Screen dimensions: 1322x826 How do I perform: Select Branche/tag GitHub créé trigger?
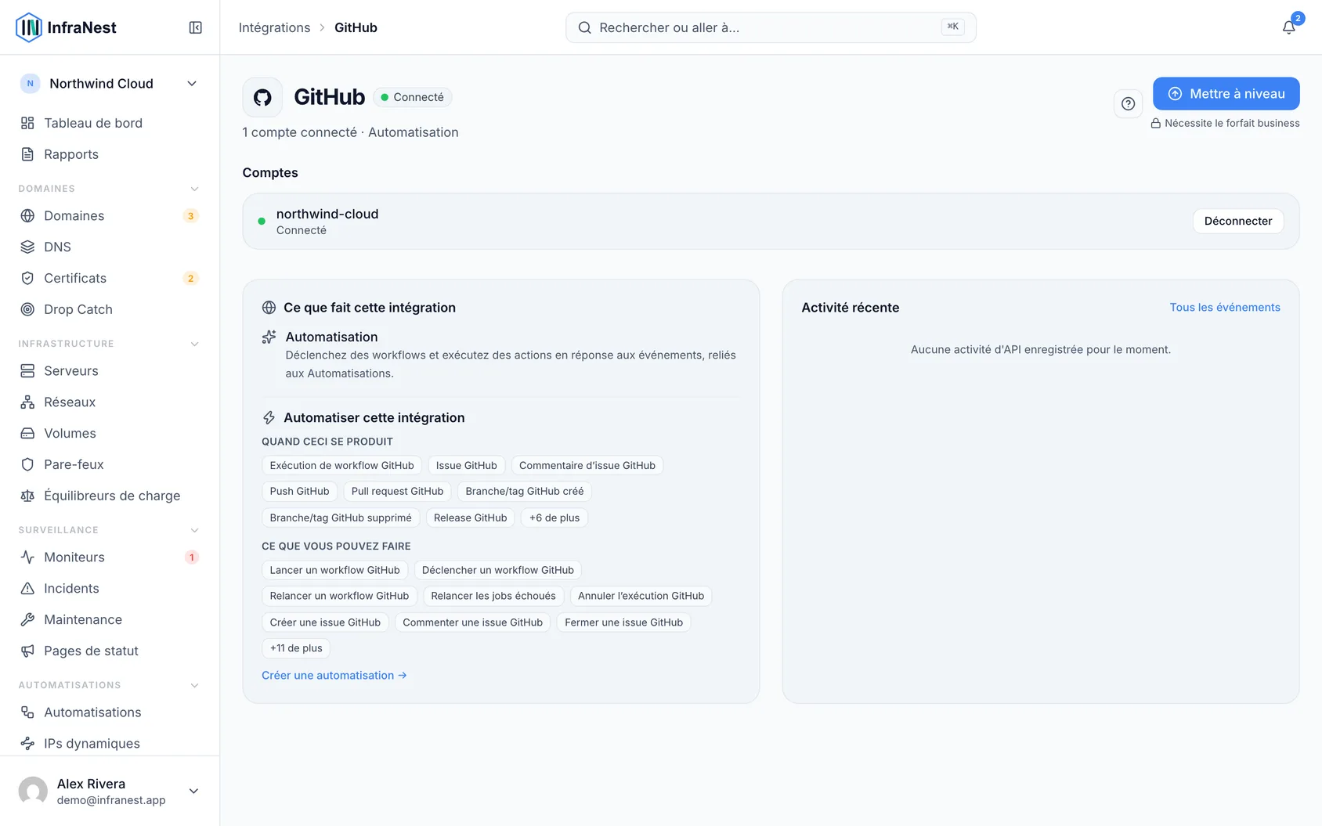(x=524, y=492)
